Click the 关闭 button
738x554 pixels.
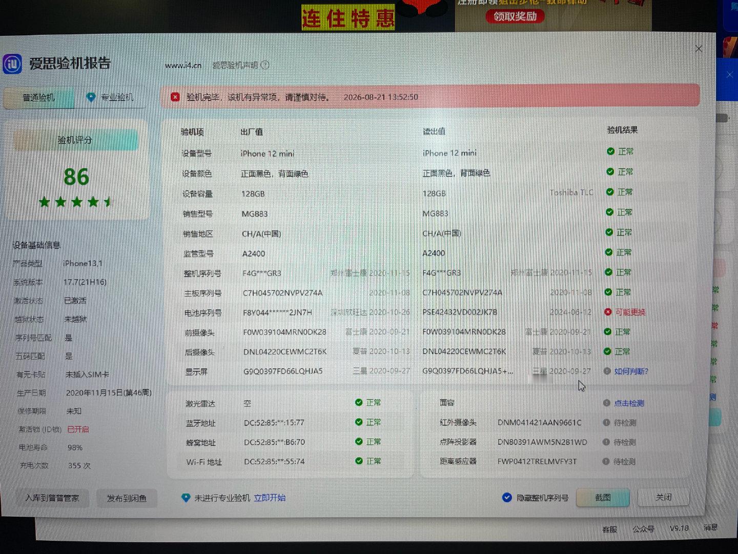pos(663,497)
